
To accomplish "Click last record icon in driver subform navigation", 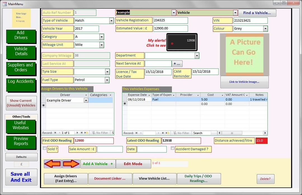I will pos(82,133).
